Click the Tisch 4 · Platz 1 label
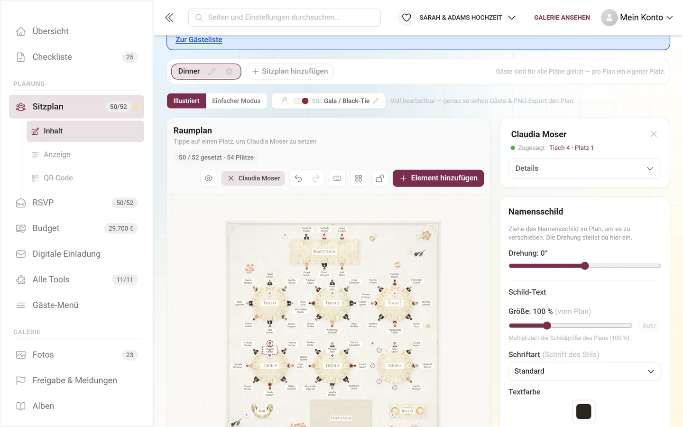This screenshot has width=683, height=427. [x=572, y=148]
